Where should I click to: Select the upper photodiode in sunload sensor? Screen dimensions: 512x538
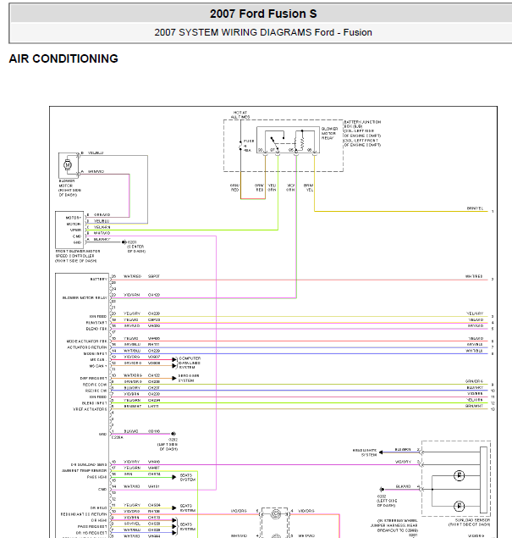(x=459, y=475)
